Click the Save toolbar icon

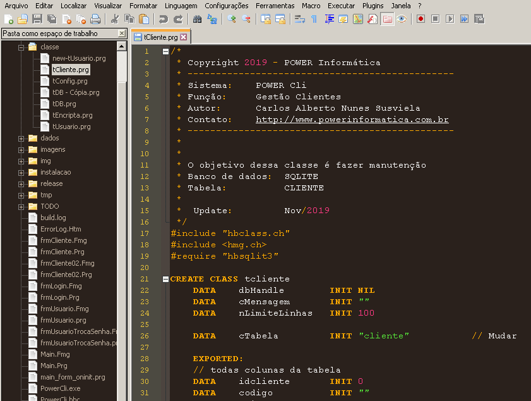click(37, 19)
